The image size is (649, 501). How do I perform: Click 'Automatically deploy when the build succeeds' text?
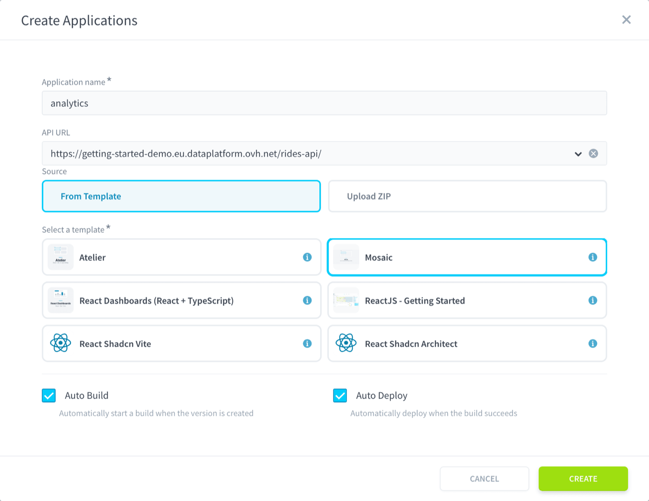coord(434,413)
